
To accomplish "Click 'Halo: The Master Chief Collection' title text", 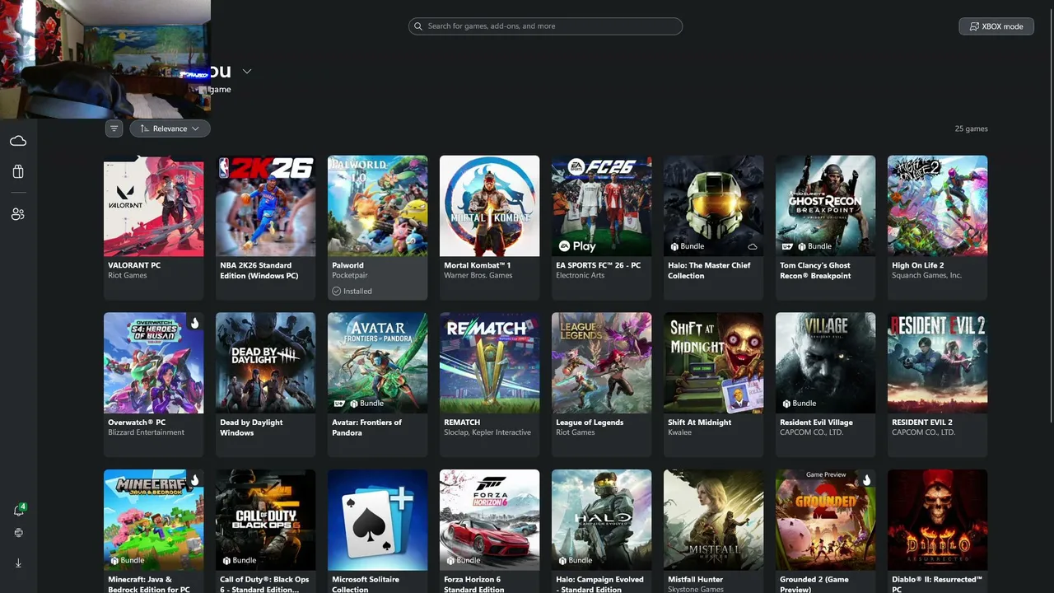I will click(709, 270).
